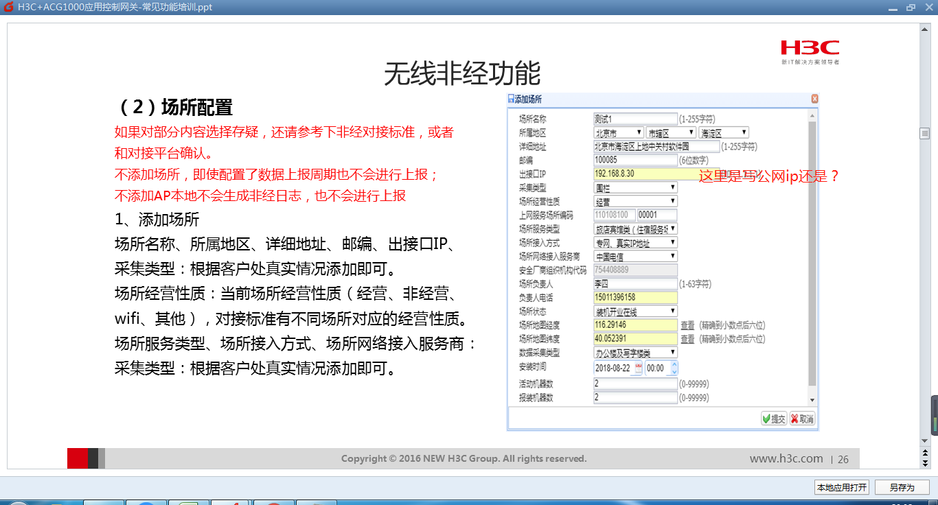Click the Copyright 2016 NEW H3C Group footer
Screen dimensions: 938x505
(464, 458)
